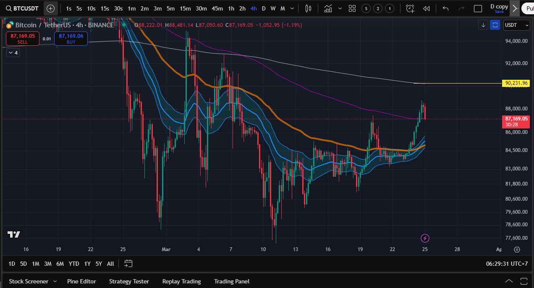
Task: Open the alert clock-plus icon
Action: click(410, 8)
